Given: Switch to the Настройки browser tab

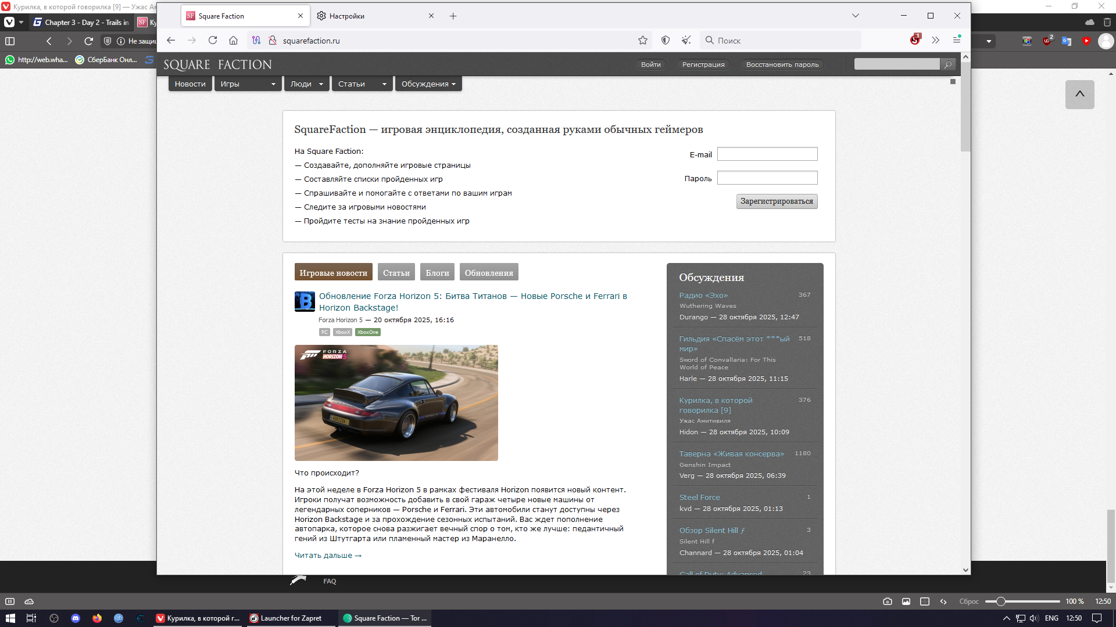Looking at the screenshot, I should click(347, 16).
